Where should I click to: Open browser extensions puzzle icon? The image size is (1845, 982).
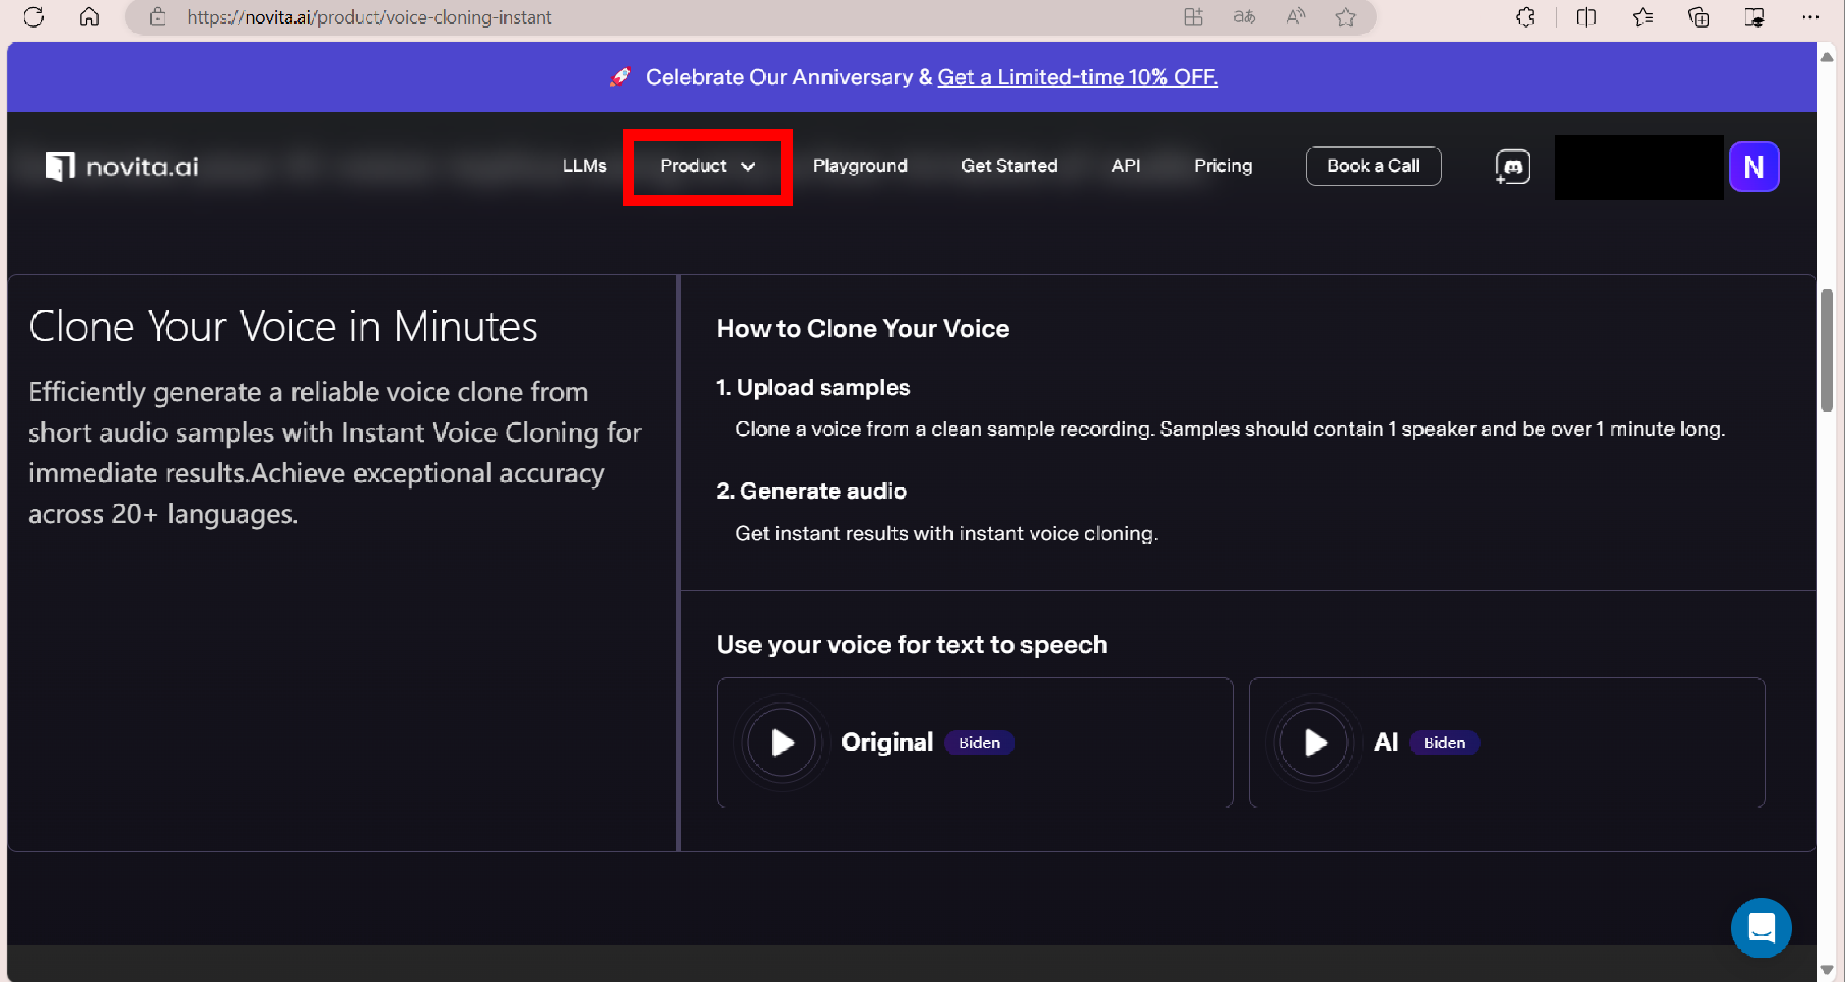click(x=1525, y=17)
